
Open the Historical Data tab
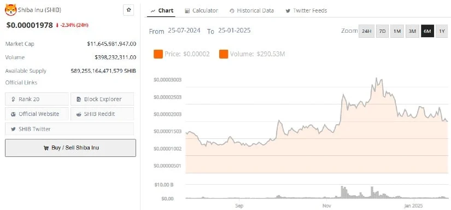click(251, 10)
